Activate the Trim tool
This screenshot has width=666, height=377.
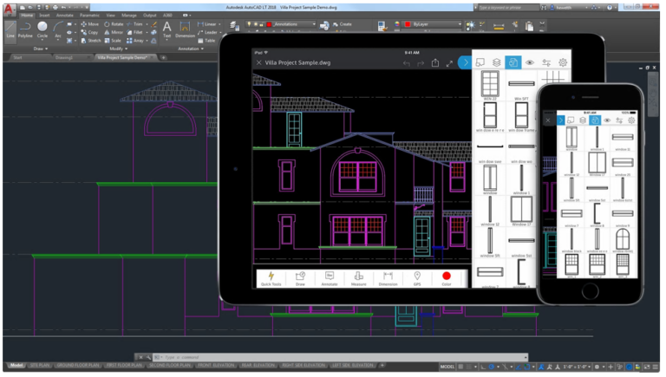coord(134,24)
